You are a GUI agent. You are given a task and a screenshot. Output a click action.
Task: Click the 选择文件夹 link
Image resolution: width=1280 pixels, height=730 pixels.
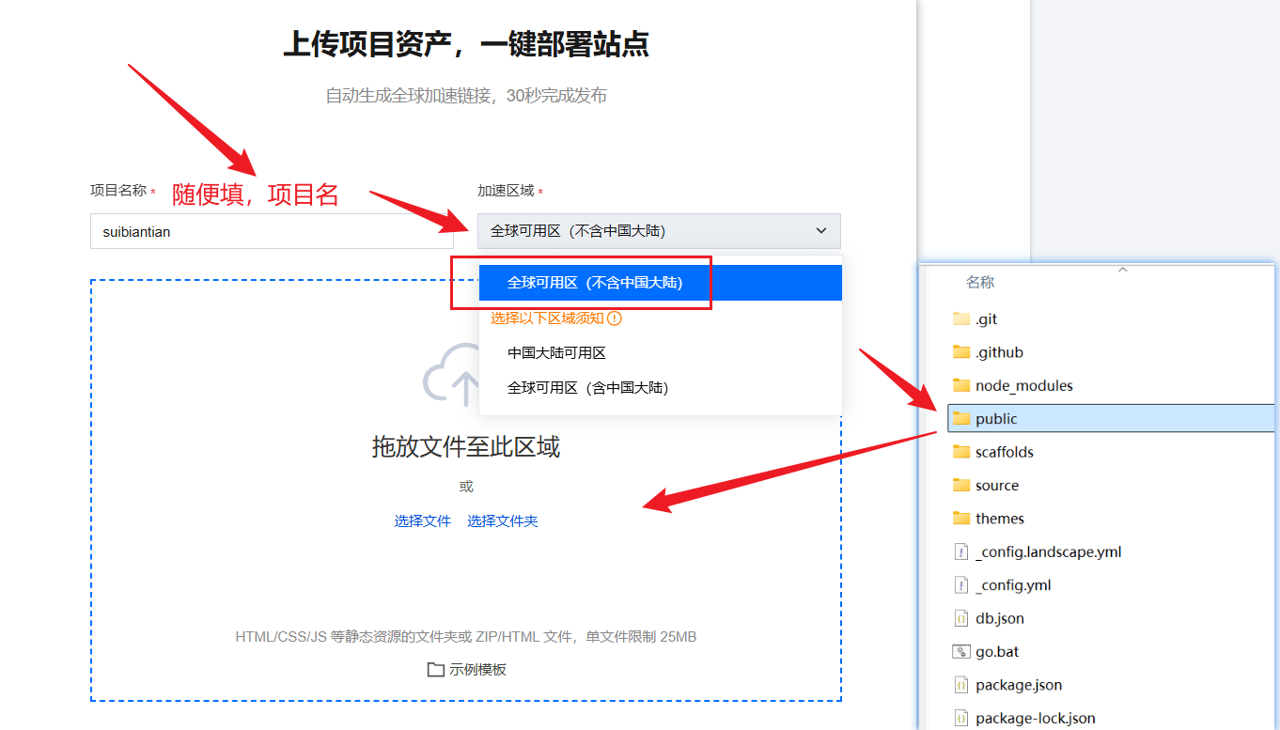tap(503, 521)
